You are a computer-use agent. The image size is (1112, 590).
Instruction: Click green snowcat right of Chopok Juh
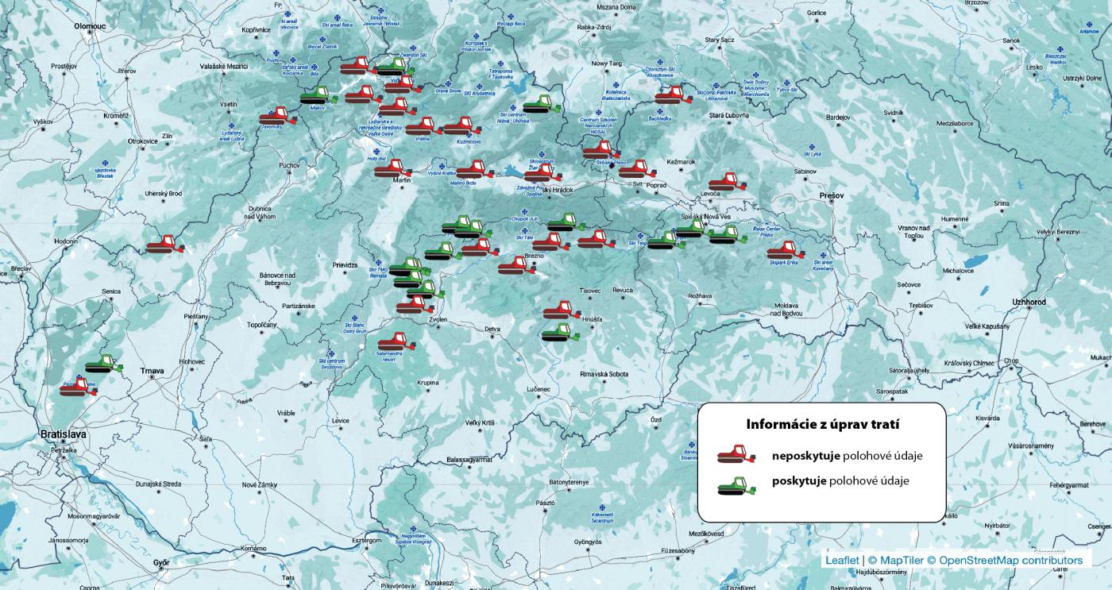(x=566, y=222)
